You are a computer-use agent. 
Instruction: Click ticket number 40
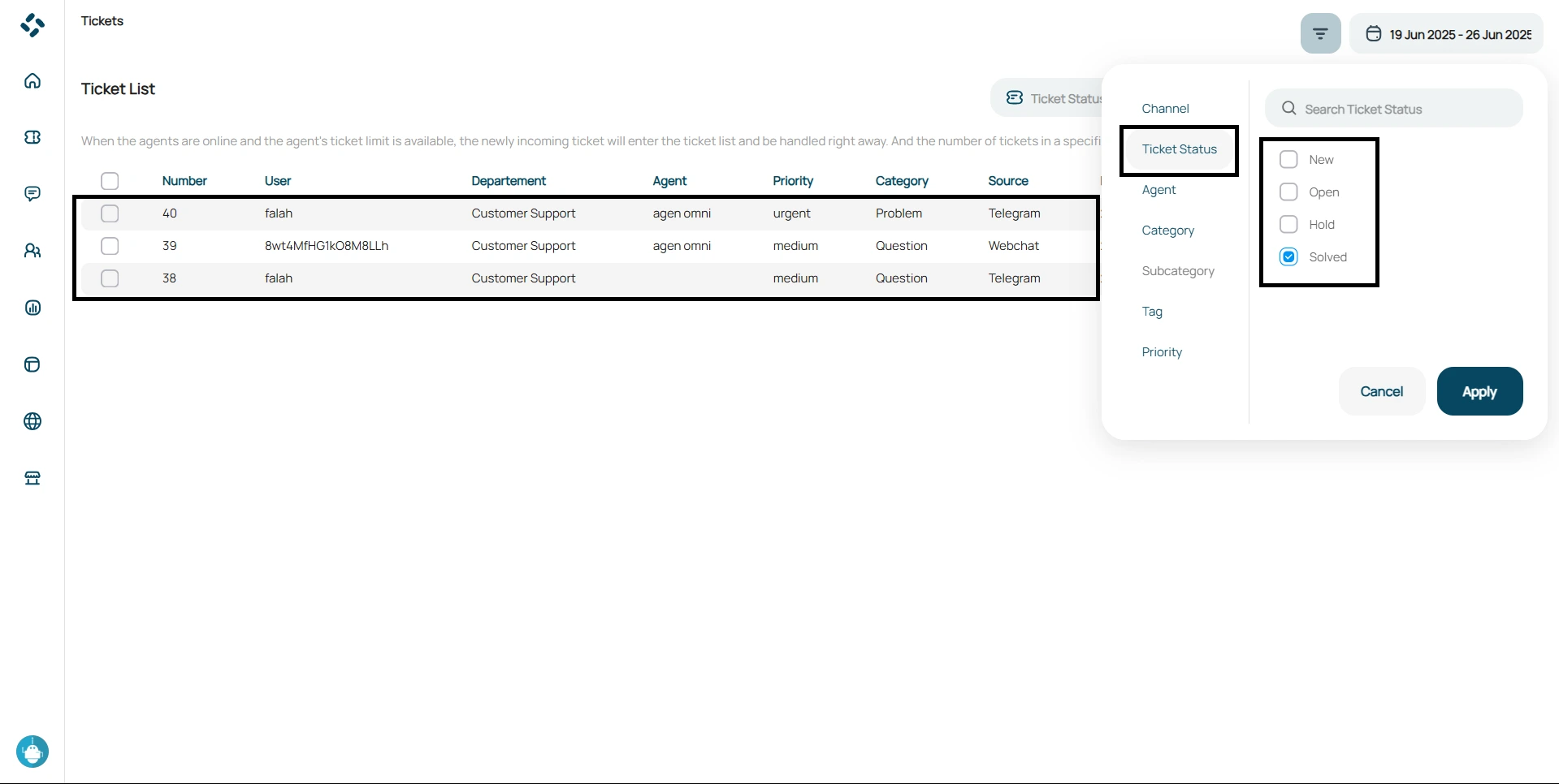(x=169, y=213)
